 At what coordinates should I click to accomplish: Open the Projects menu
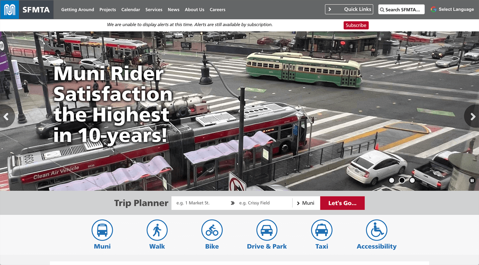pos(108,10)
